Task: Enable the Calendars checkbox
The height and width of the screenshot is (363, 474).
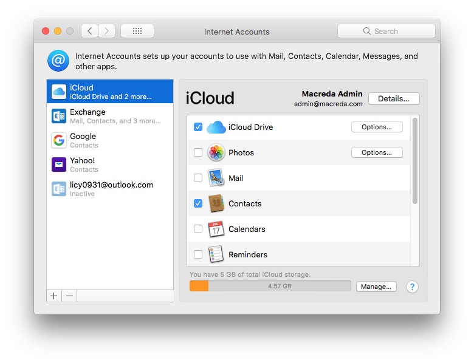Action: pos(198,229)
